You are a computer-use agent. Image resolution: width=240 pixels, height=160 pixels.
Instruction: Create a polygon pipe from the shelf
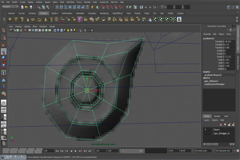[x=51, y=20]
